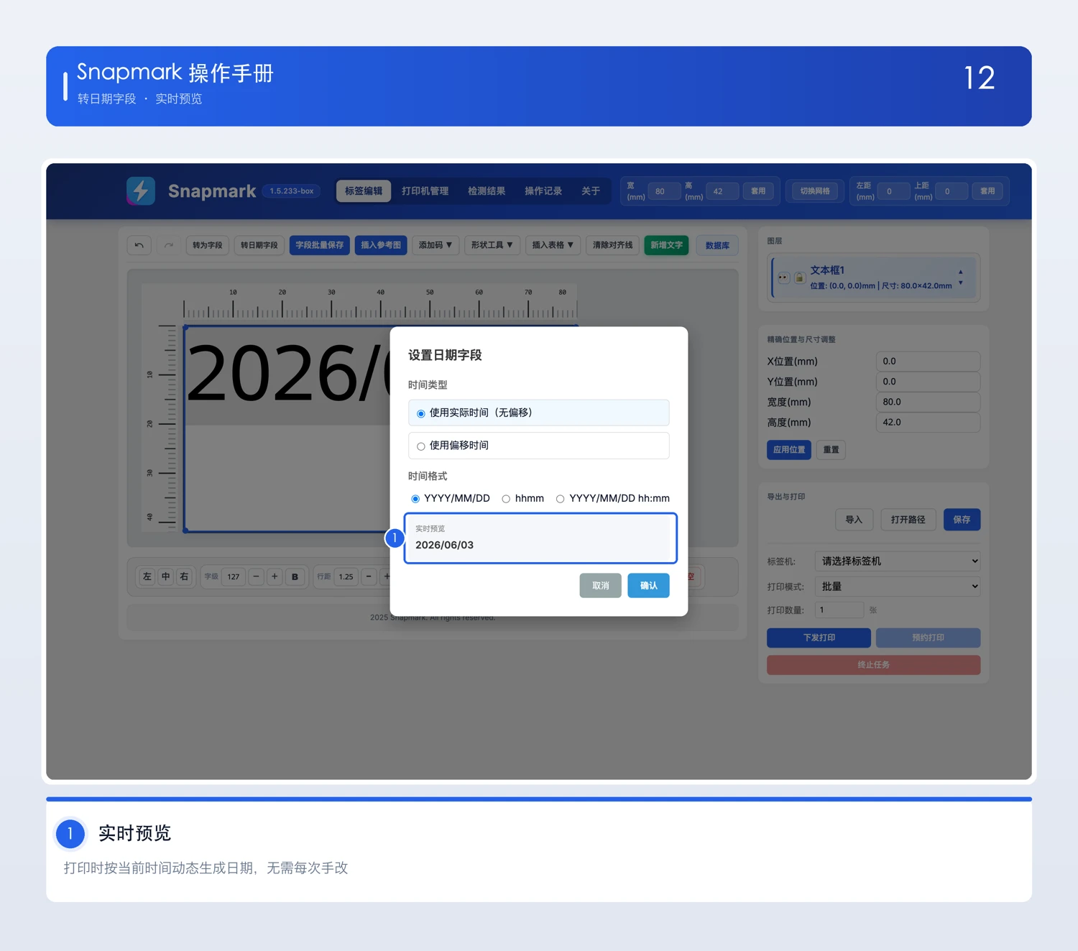Click the width 80 input in header
Viewport: 1078px width, 951px height.
664,191
